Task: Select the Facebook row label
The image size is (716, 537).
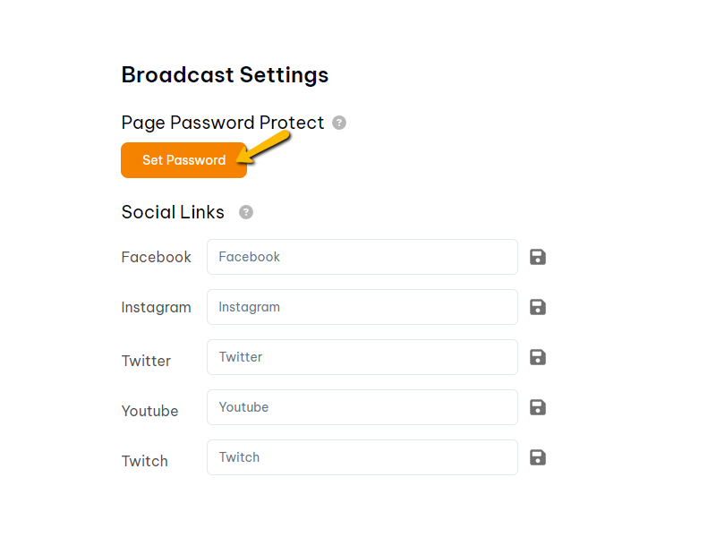Action: tap(156, 257)
